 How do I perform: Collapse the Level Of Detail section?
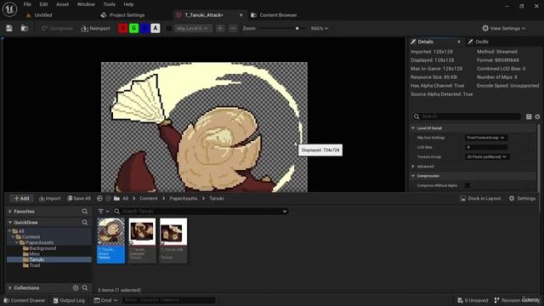click(413, 128)
